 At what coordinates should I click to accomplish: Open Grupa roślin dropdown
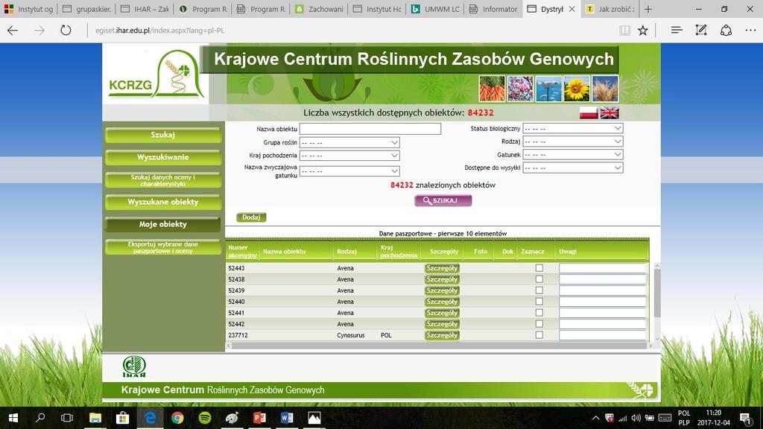pyautogui.click(x=349, y=142)
